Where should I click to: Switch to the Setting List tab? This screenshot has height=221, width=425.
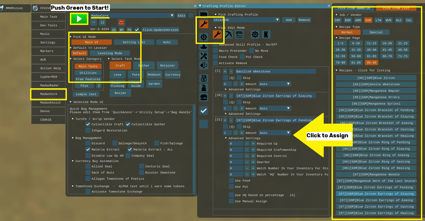point(134,42)
